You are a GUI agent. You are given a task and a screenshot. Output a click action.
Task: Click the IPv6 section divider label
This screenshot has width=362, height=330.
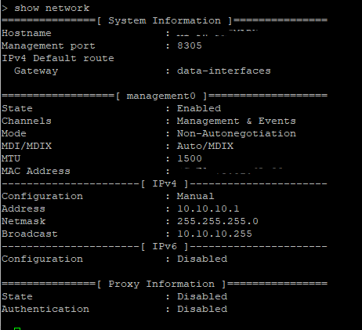(165, 246)
